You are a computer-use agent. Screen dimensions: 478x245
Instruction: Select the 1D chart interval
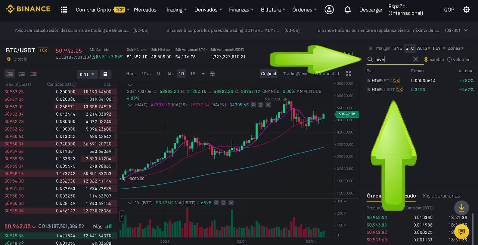point(181,74)
